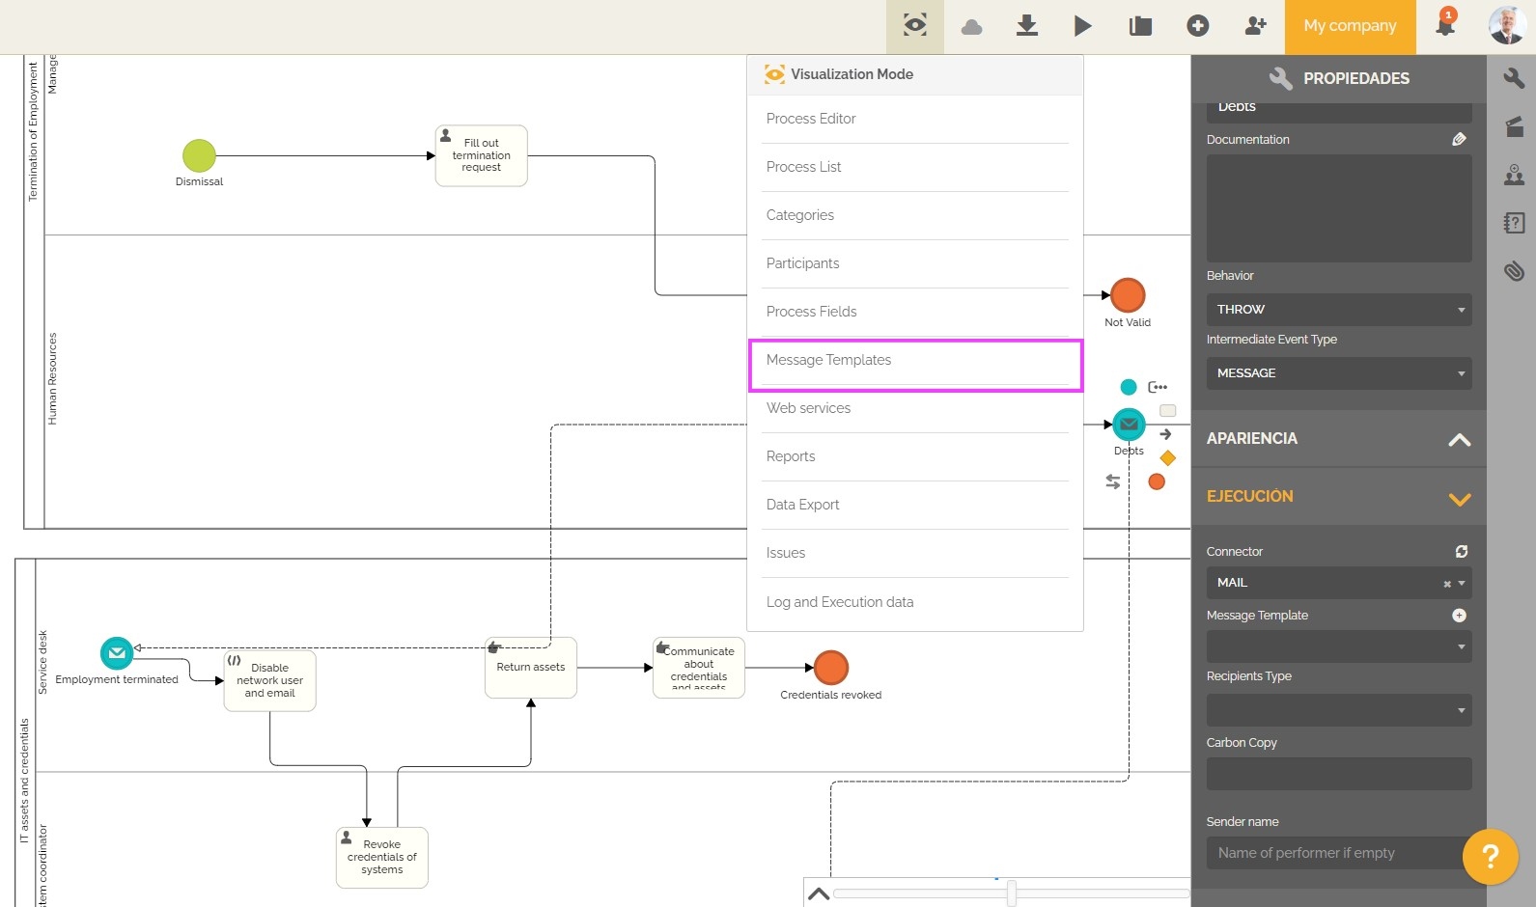
Task: Select Employment terminated message event
Action: (117, 653)
